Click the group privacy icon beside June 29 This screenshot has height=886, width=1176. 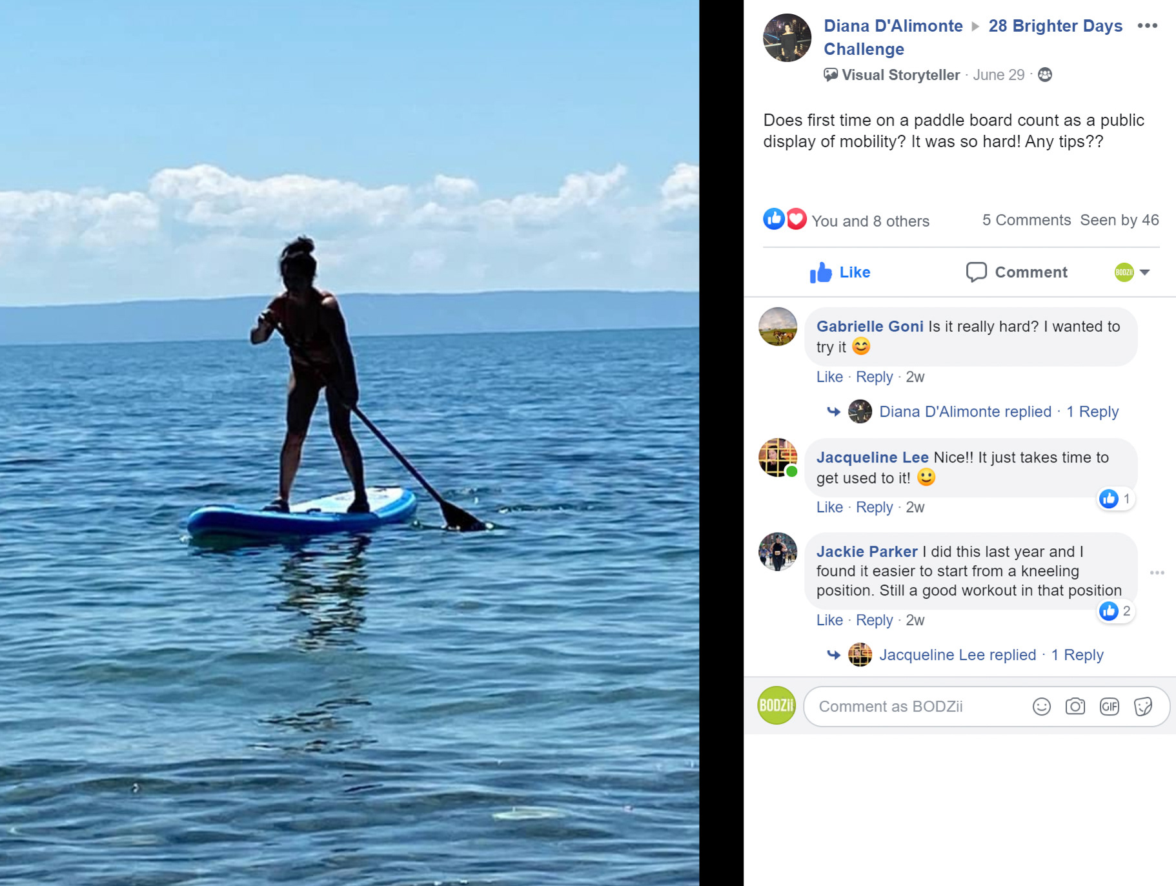[x=1045, y=75]
